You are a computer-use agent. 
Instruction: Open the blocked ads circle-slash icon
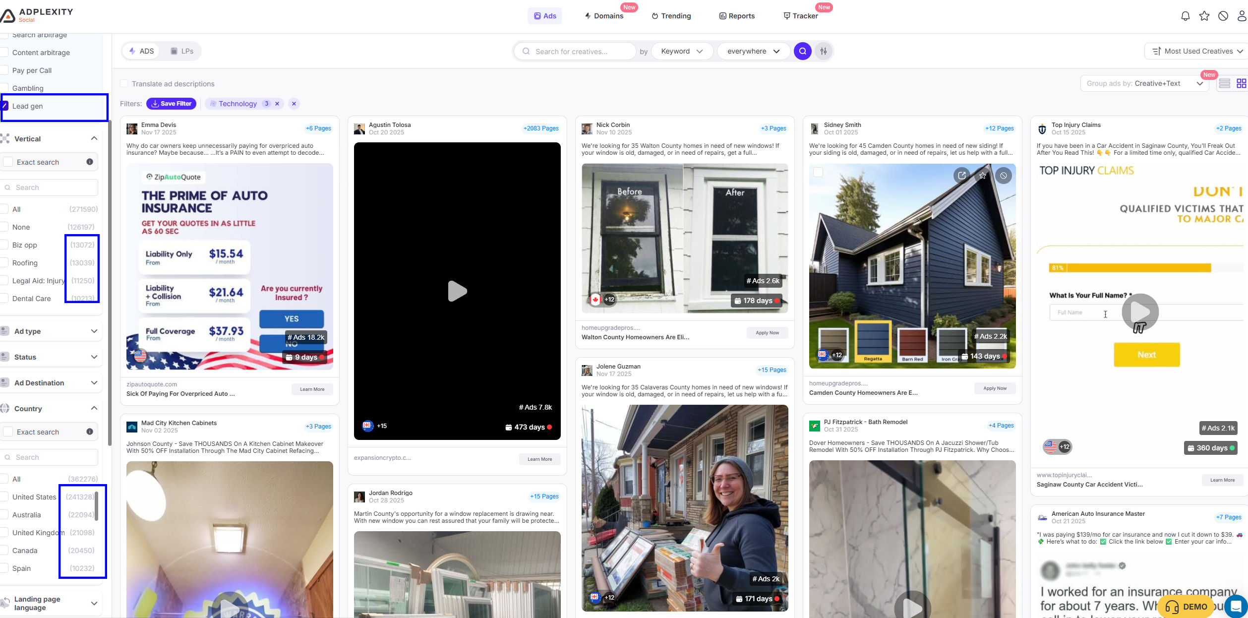[x=1223, y=16]
